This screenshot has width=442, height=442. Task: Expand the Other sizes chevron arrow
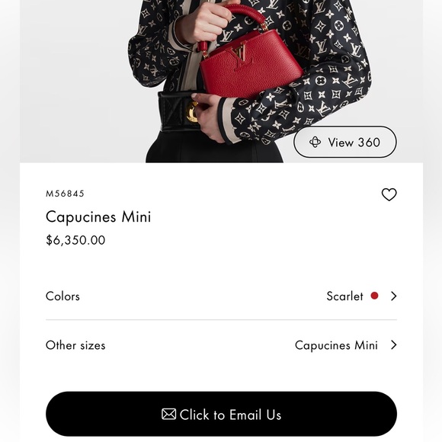click(394, 344)
